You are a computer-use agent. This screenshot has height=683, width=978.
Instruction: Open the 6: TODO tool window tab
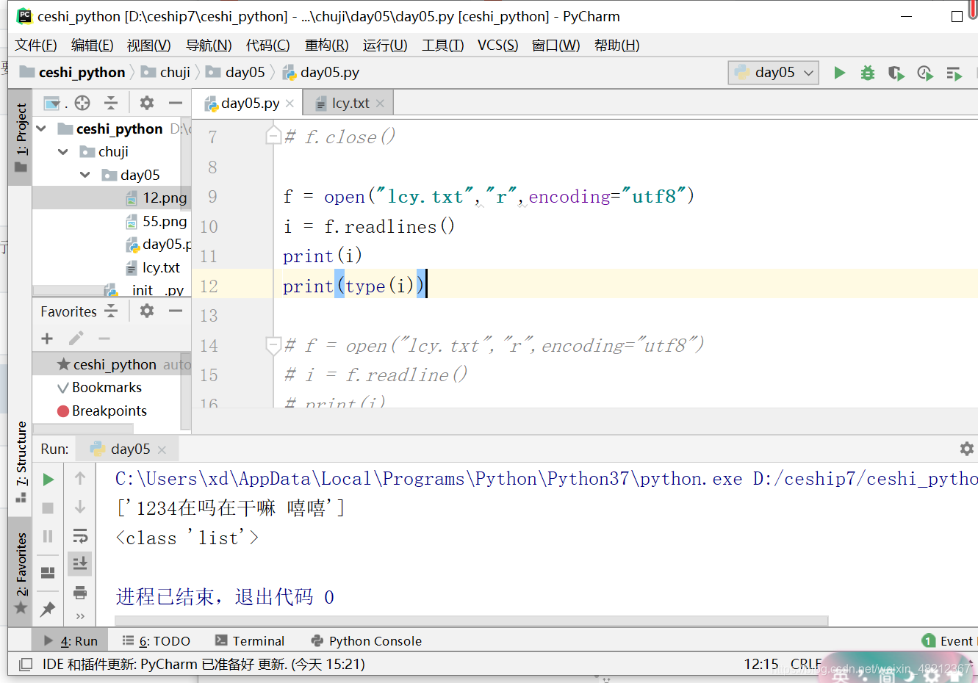pyautogui.click(x=156, y=641)
